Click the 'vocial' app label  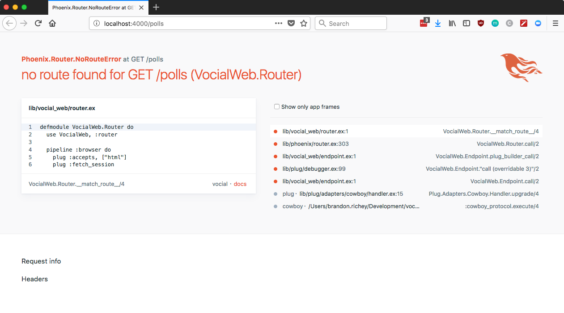click(220, 184)
